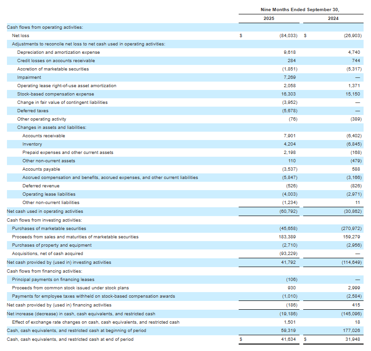Screen dimensions: 371x351
Task: Click the "Impairment" value 7,269
Action: 290,77
